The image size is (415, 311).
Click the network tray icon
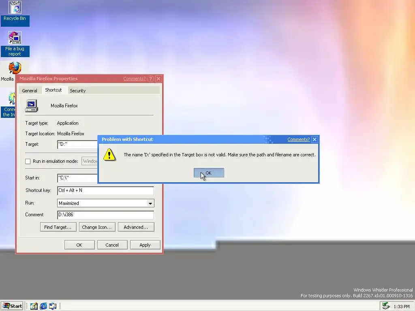coord(386,306)
